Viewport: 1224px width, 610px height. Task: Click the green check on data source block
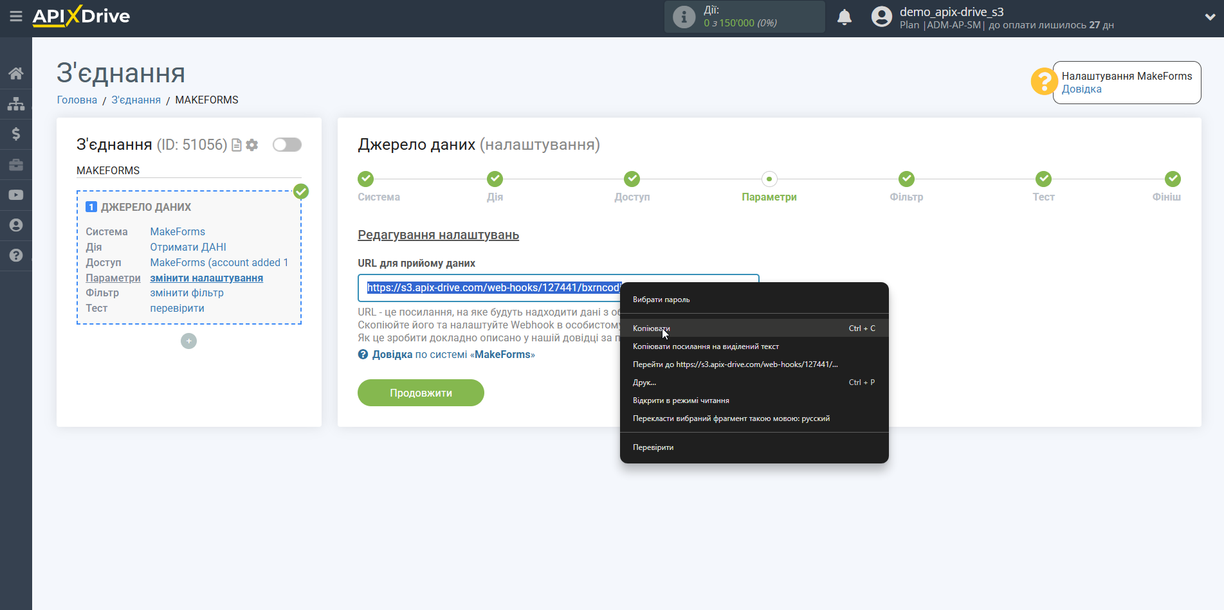pos(301,192)
